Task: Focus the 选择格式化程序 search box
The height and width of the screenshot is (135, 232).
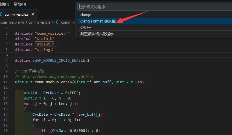Action: tap(155, 7)
